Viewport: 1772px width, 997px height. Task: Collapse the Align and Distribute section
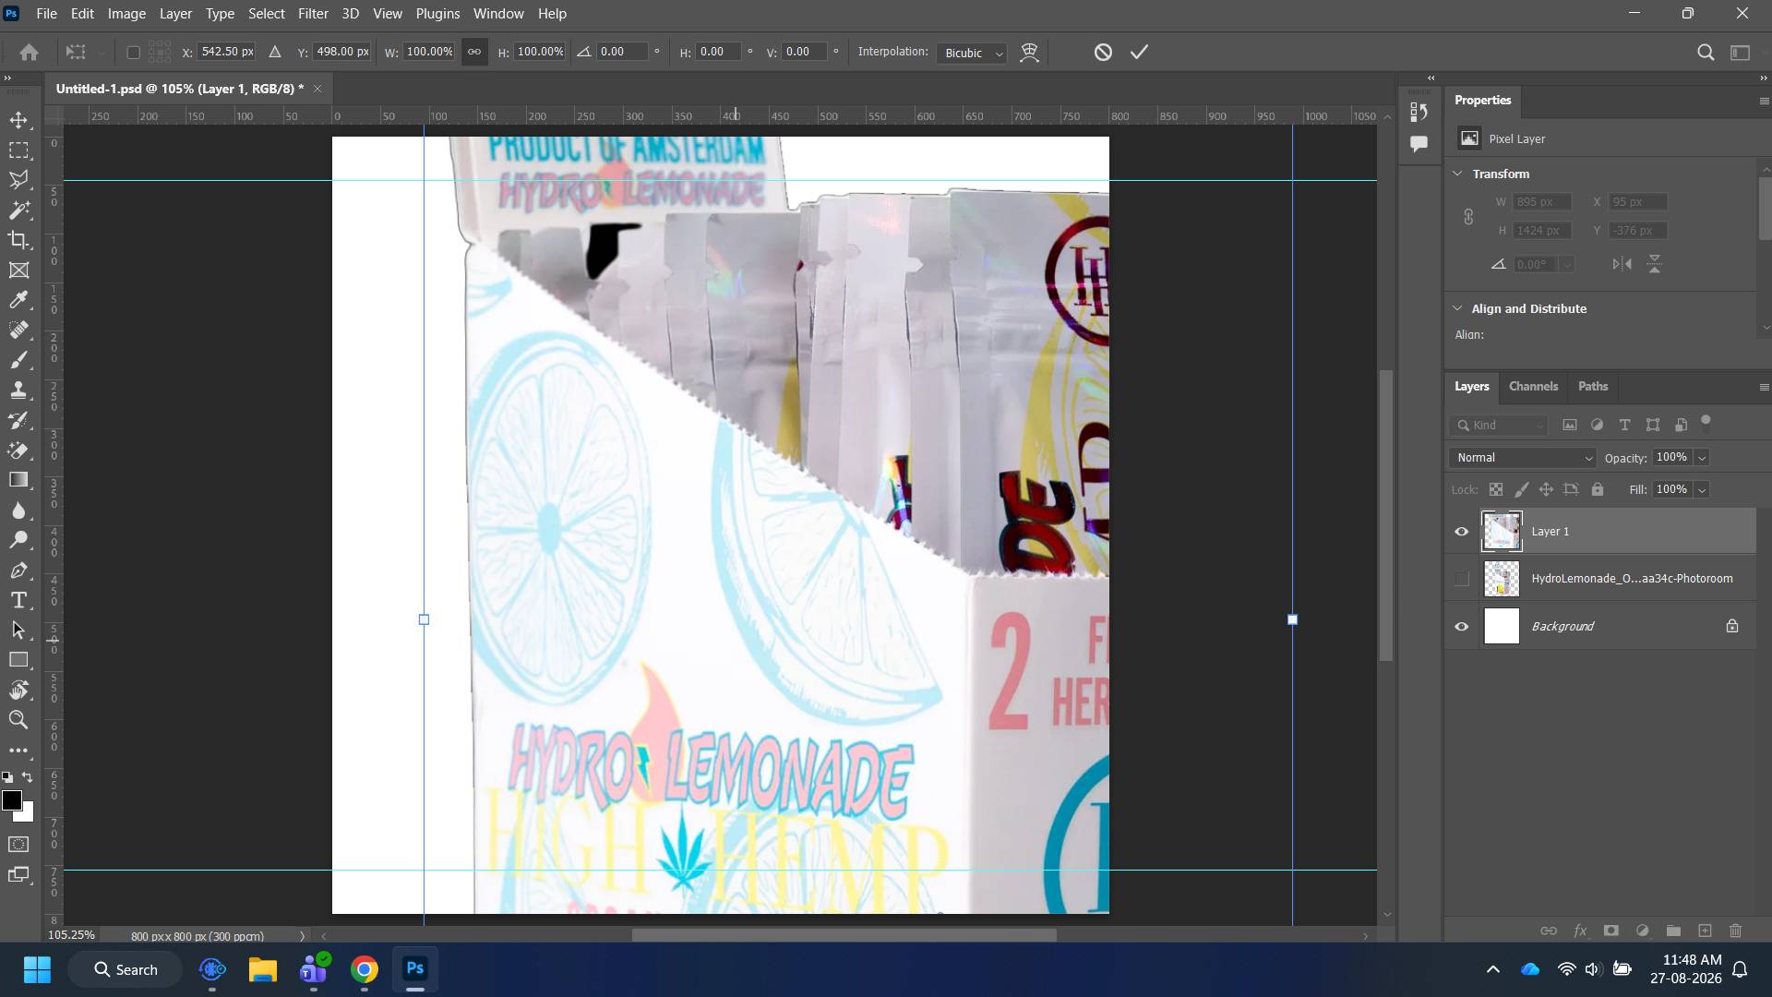(x=1457, y=308)
